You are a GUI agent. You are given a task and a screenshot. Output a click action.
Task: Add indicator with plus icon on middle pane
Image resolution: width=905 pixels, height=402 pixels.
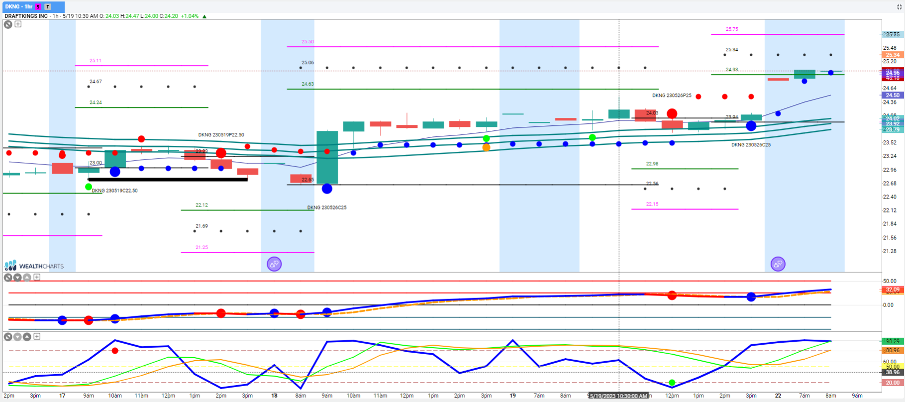(37, 277)
